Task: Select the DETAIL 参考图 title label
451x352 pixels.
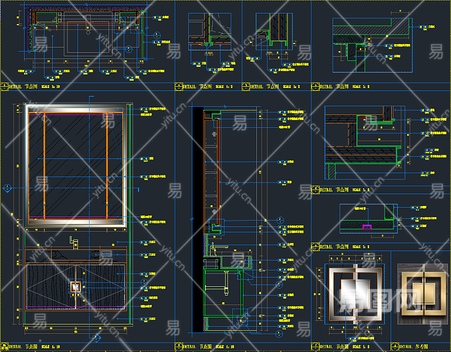Action: pyautogui.click(x=413, y=347)
